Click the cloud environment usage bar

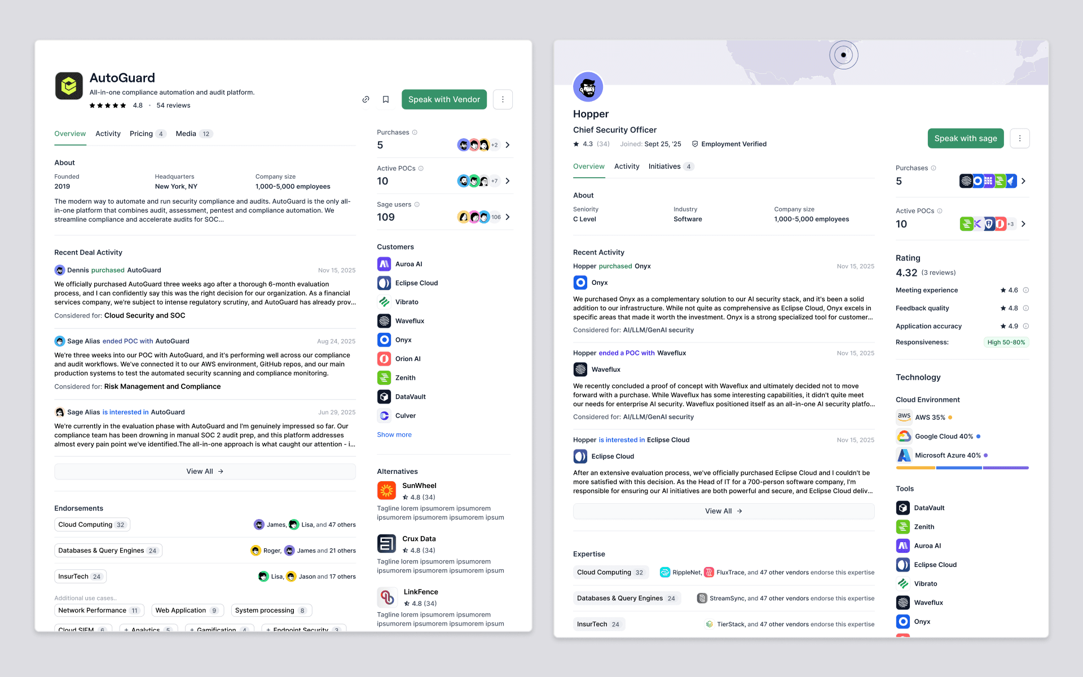[962, 468]
